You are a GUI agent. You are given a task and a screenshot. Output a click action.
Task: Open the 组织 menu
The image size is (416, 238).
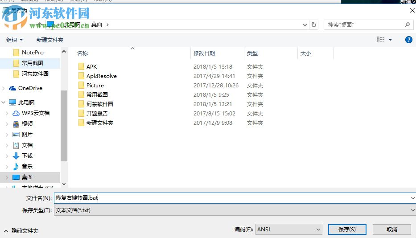[x=14, y=40]
